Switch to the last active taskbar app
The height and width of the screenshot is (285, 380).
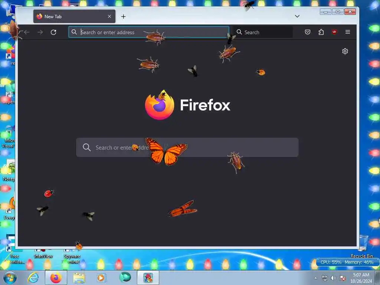[x=148, y=278]
